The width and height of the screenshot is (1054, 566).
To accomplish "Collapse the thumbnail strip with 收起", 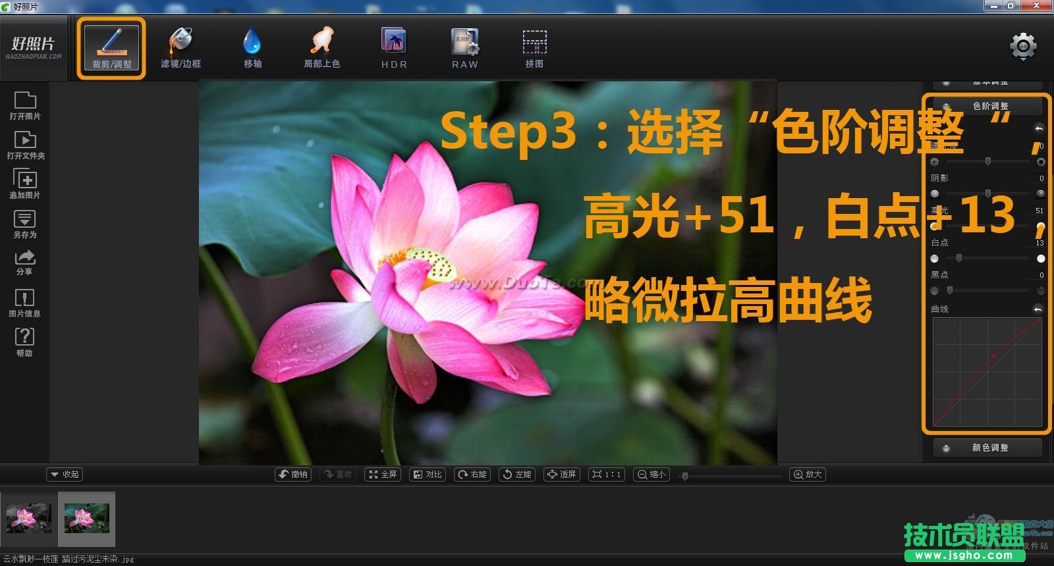I will (65, 475).
